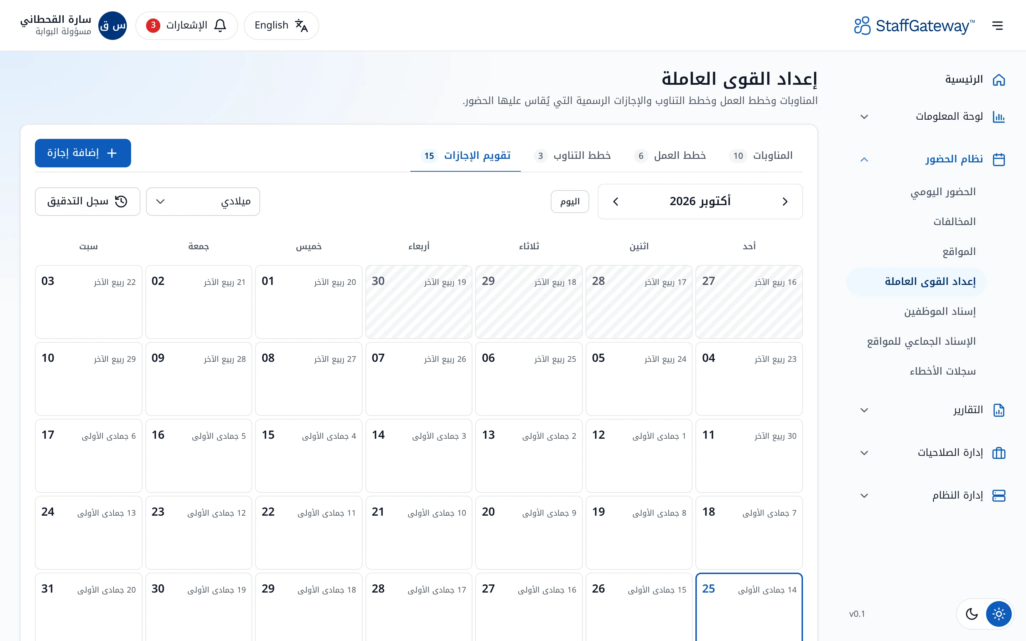1026x641 pixels.
Task: Click the report icon of التقارير
Action: (x=999, y=410)
